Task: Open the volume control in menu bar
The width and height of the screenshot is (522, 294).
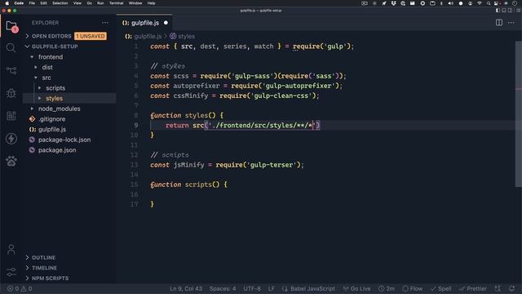Action: point(450,3)
